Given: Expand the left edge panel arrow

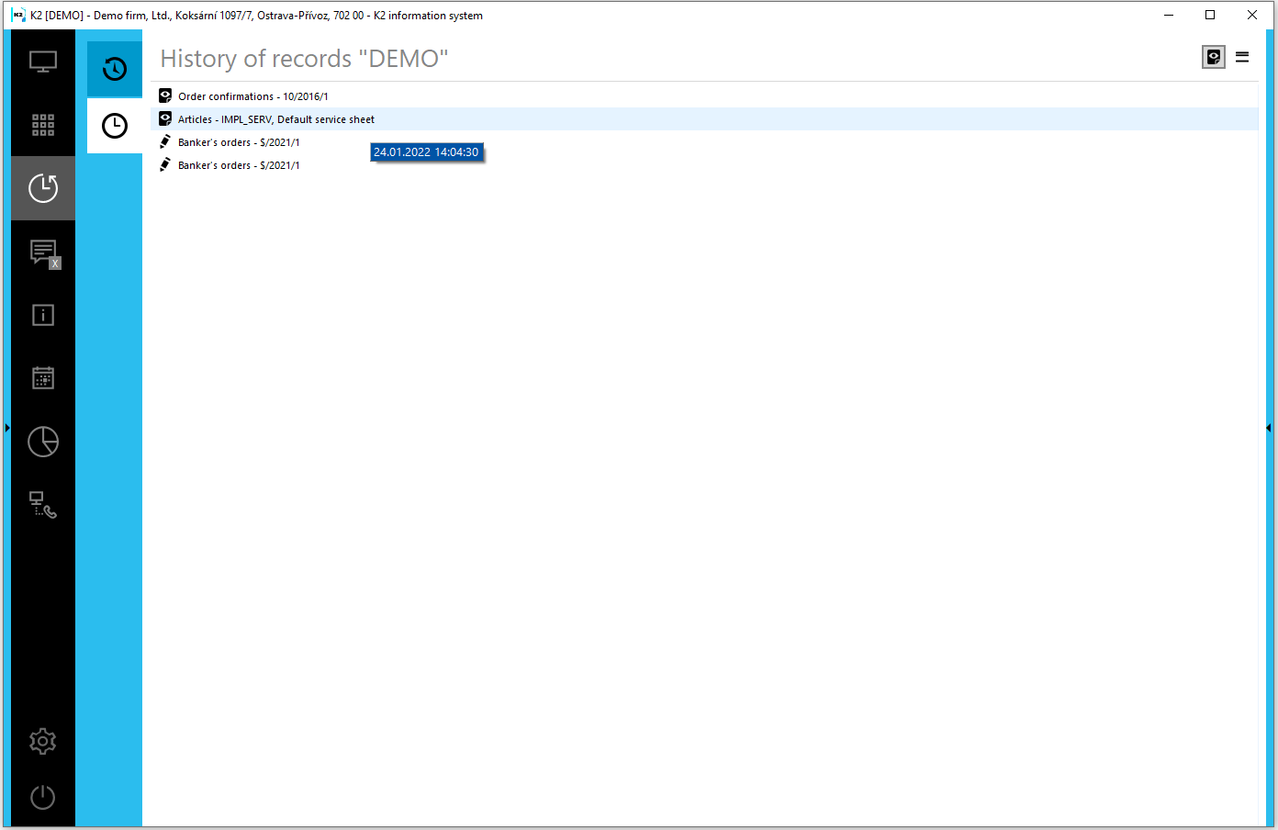Looking at the screenshot, I should [6, 428].
